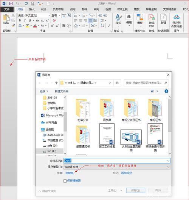Screen dimensions: 189x200
Task: Apply the text highlight color
Action: tap(27, 26)
